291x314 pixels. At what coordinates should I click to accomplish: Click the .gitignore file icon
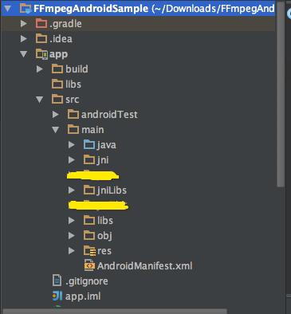pos(57,281)
